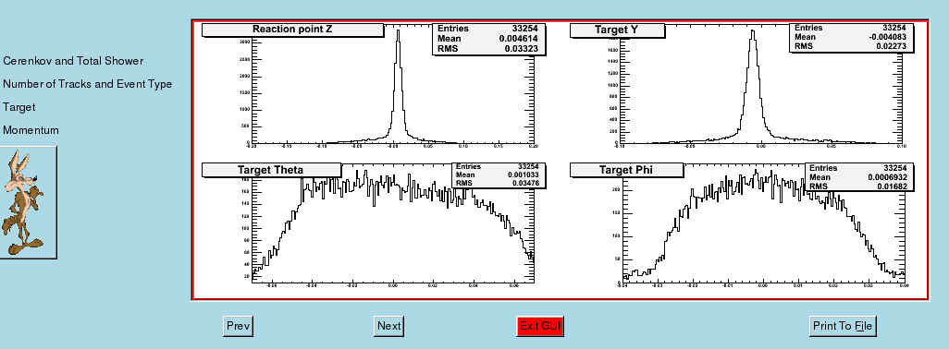Click the Target Theta statistics box
949x349 pixels.
pos(499,175)
